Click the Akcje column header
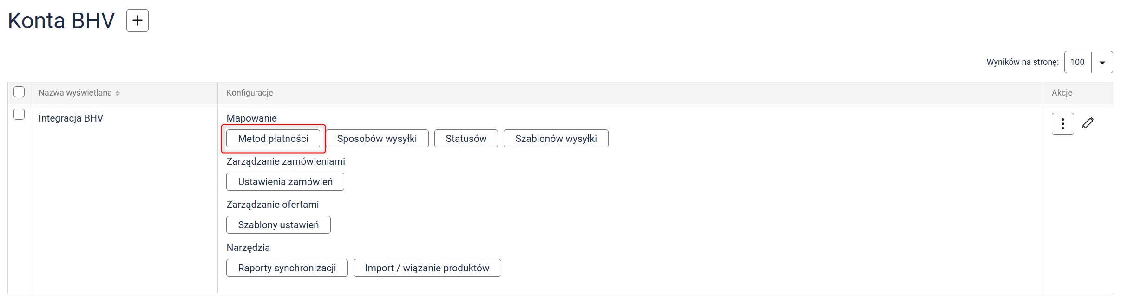The image size is (1121, 301). (x=1062, y=93)
